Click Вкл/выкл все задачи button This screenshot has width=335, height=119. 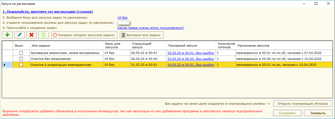point(141,35)
